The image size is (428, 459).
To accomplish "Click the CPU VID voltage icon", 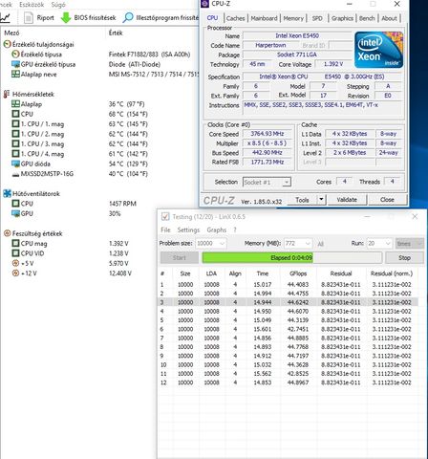I will (15, 253).
